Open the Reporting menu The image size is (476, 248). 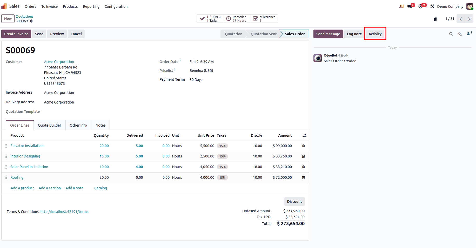click(91, 6)
